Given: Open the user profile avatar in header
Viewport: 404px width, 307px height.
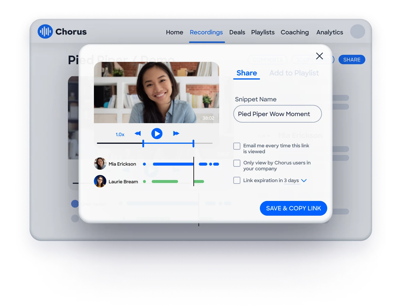Looking at the screenshot, I should point(358,32).
